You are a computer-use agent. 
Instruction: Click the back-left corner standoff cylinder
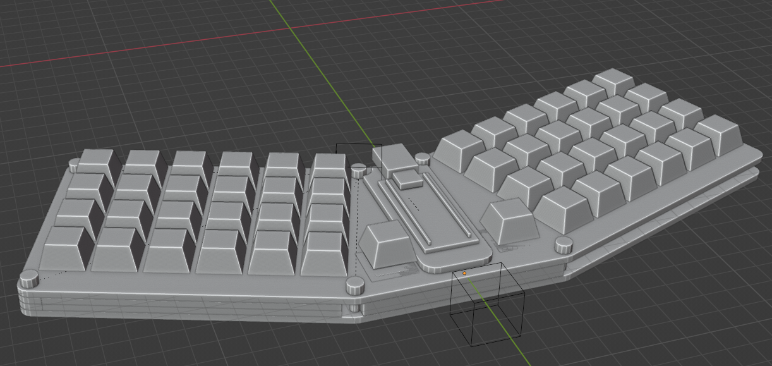point(74,165)
